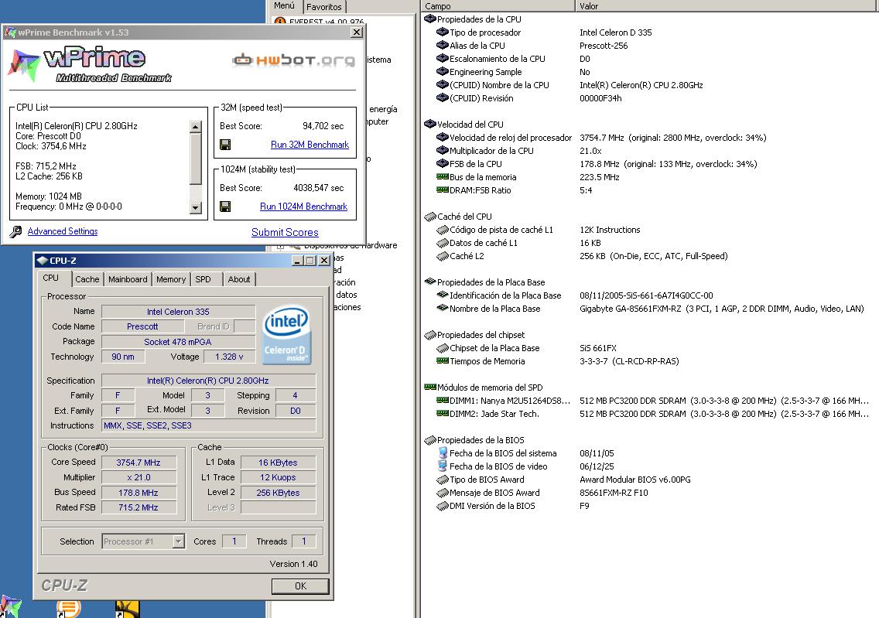This screenshot has width=879, height=618.
Task: Click the DMI Versión de la BIOS icon
Action: pyautogui.click(x=443, y=506)
